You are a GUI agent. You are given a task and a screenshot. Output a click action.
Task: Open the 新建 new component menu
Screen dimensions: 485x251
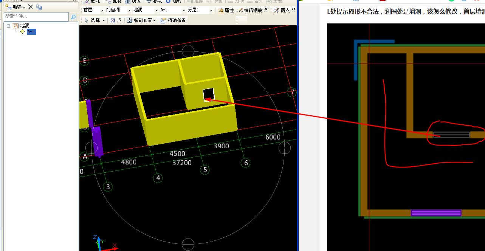[15, 7]
